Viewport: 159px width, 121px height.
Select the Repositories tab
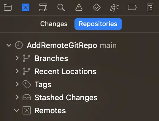click(98, 24)
